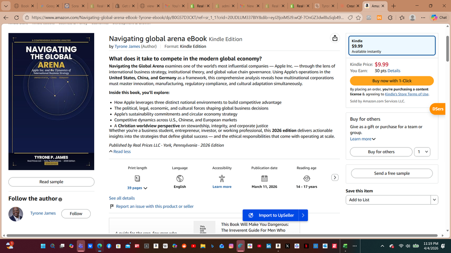The height and width of the screenshot is (253, 451).
Task: Open the quantity dropdown showing 1
Action: 422,152
